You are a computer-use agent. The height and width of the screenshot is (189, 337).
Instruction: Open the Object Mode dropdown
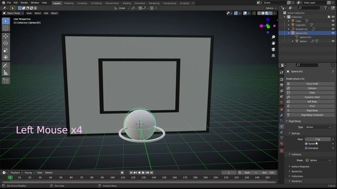pos(13,13)
